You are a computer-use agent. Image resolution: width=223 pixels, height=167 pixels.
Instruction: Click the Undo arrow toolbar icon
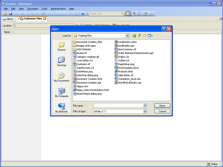49,14
